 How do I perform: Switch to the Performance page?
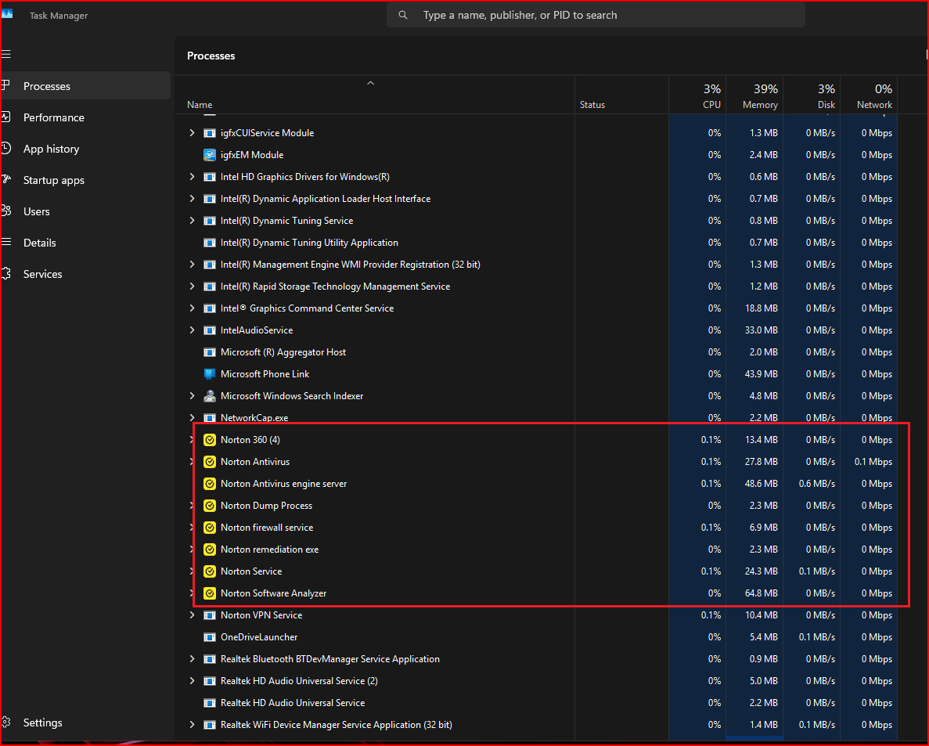[x=86, y=117]
